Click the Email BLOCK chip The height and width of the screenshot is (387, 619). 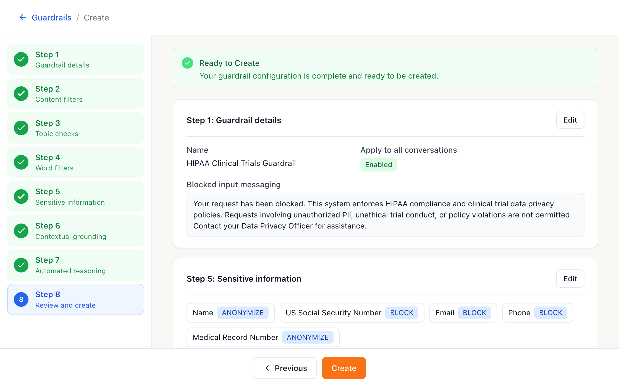(x=463, y=313)
